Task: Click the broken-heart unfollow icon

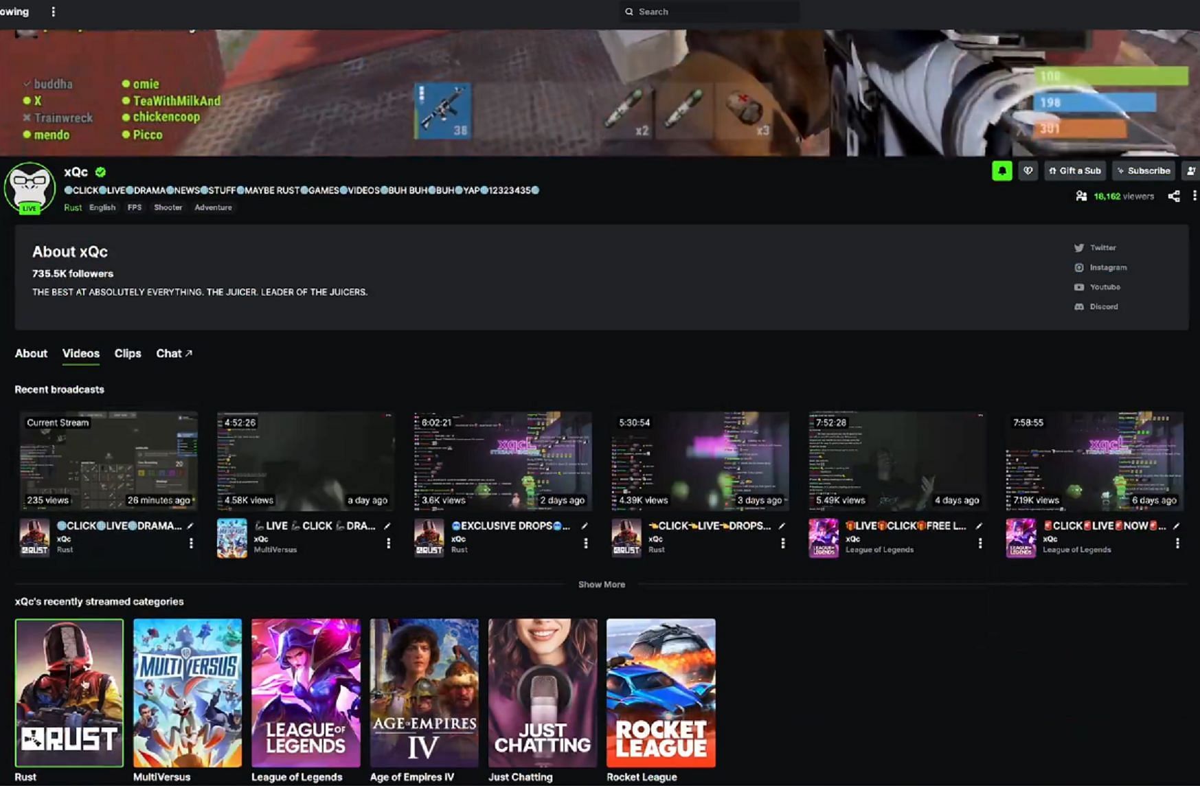Action: (1028, 171)
